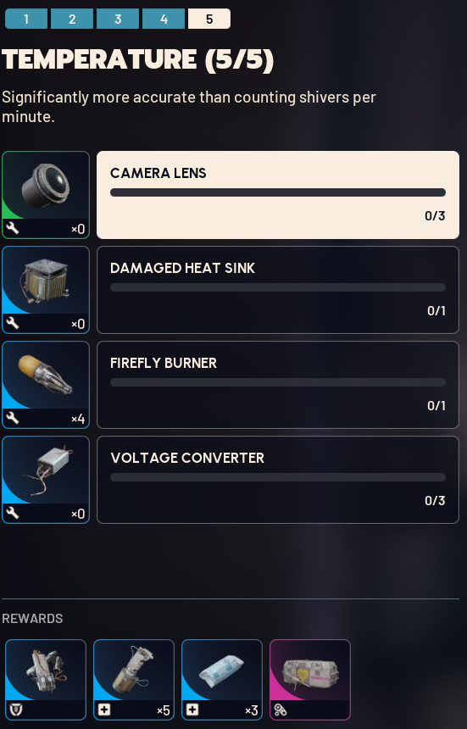Screen dimensions: 467x729
Task: Switch to level tab 1
Action: tap(26, 19)
